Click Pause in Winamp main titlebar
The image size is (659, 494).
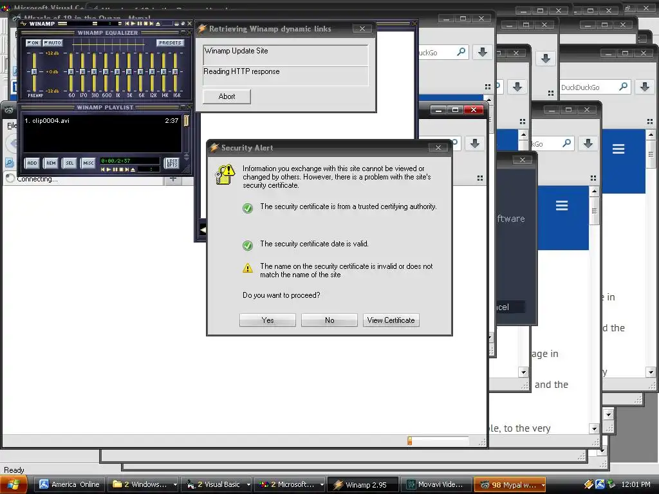[140, 24]
